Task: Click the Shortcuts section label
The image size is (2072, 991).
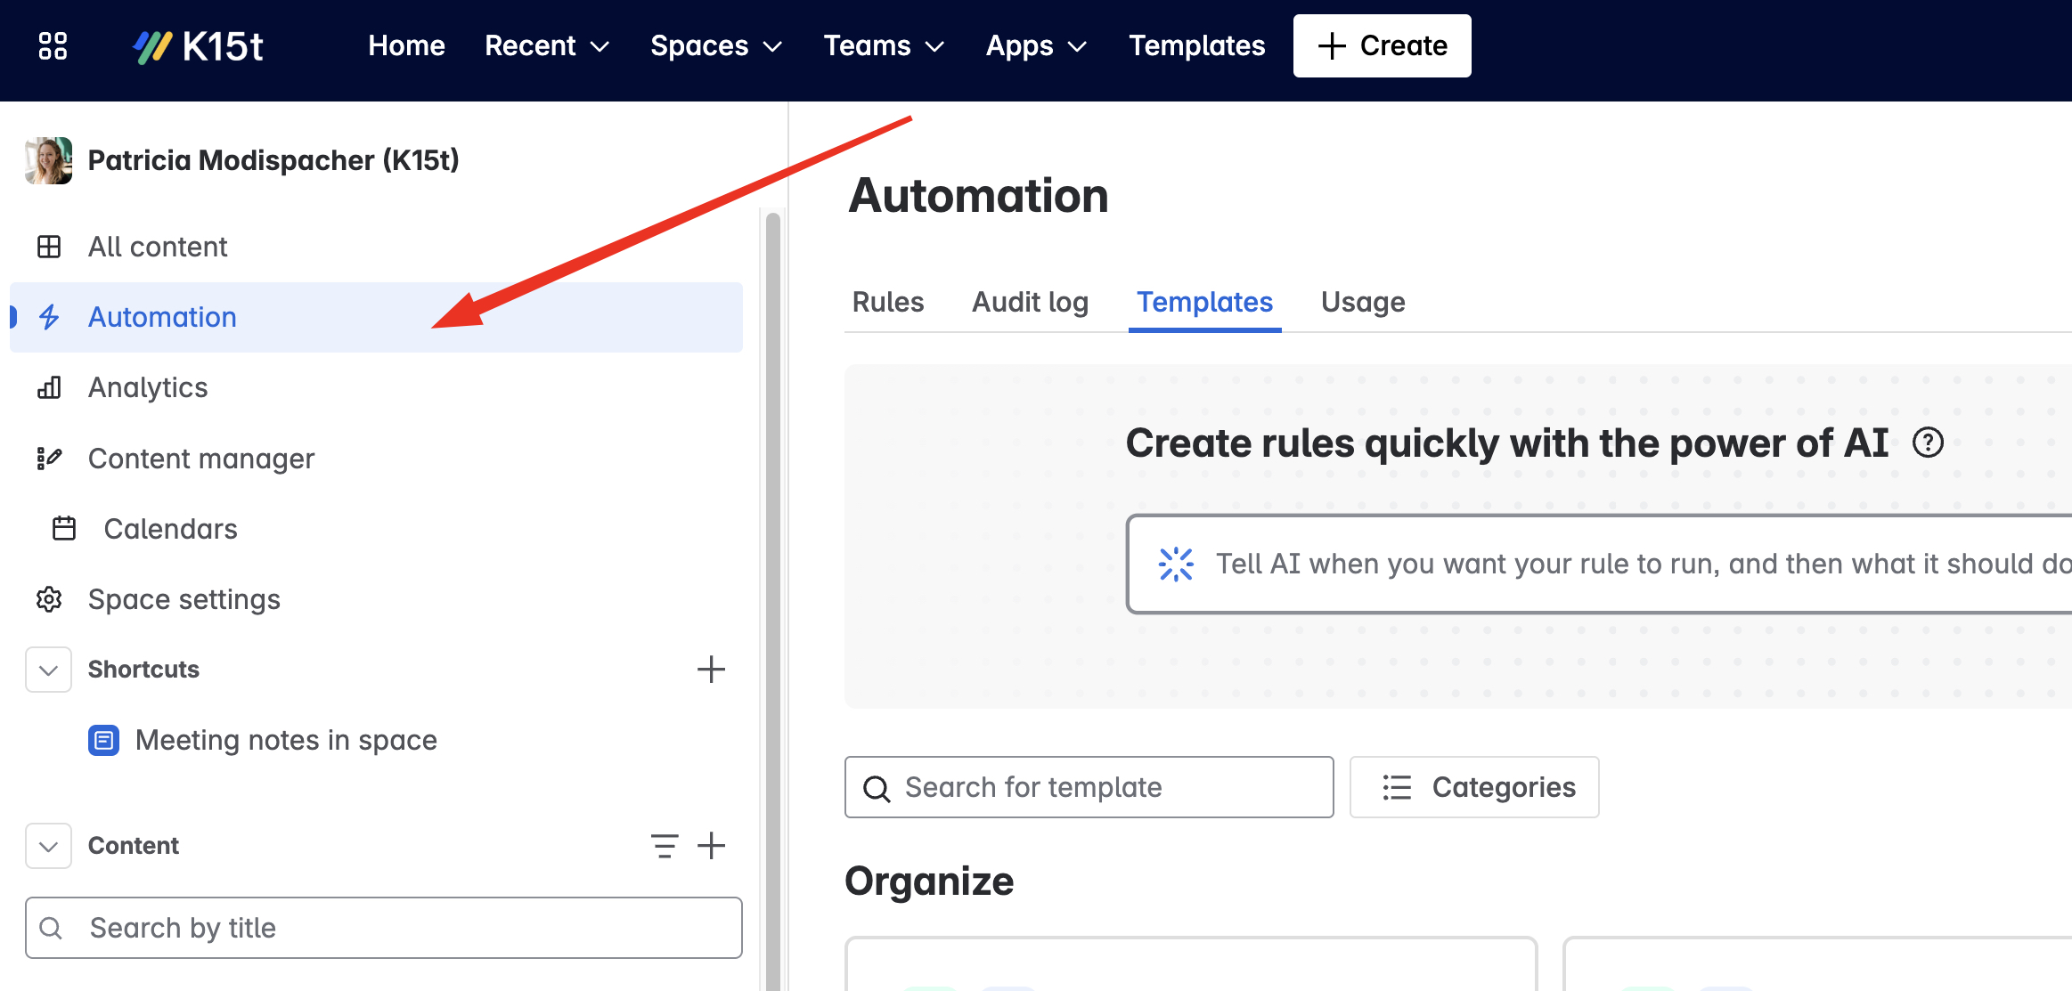Action: coord(143,670)
